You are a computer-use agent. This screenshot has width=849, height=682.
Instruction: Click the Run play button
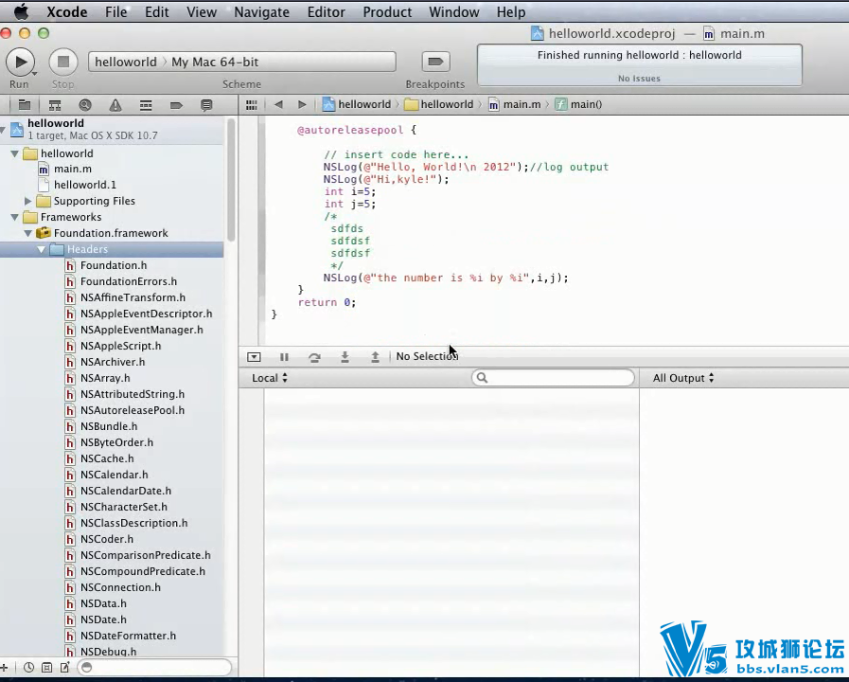[x=20, y=62]
